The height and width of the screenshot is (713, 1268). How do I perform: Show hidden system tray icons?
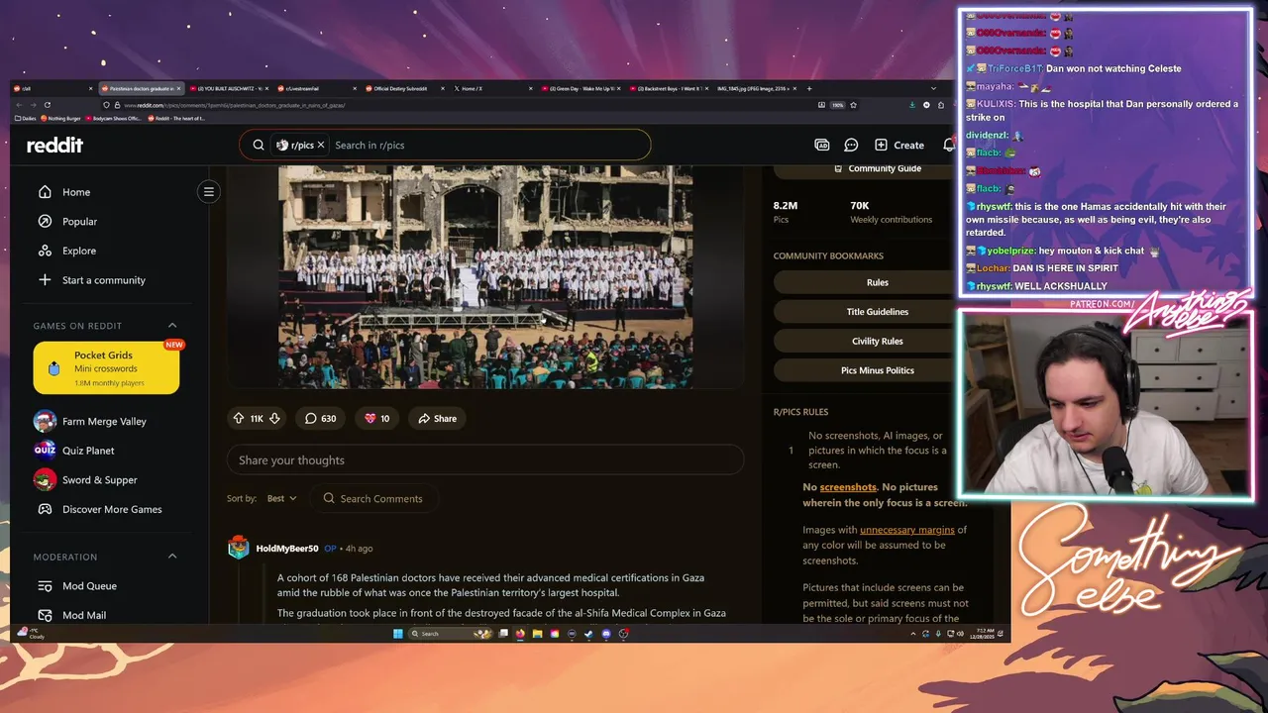913,634
